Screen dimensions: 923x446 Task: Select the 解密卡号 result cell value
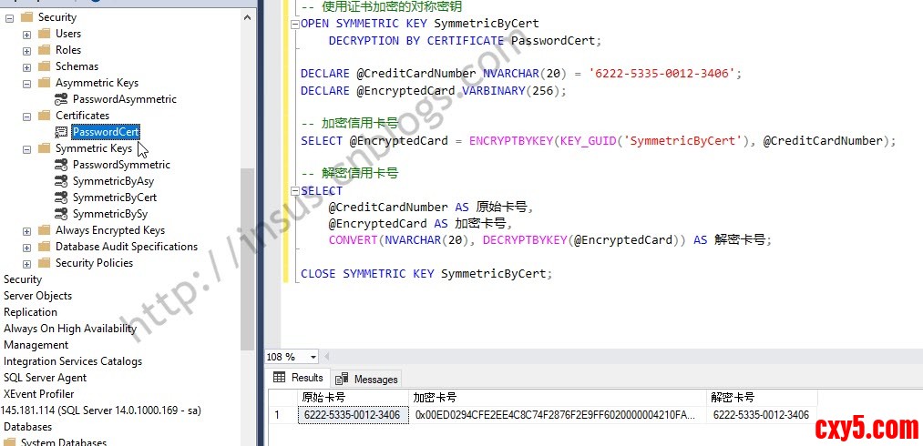762,415
